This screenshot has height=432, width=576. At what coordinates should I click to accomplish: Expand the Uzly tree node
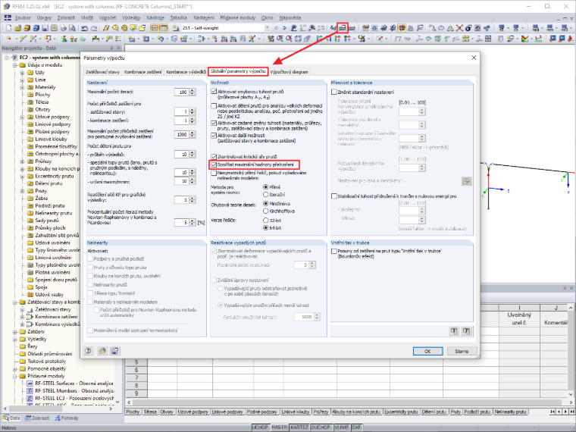pyautogui.click(x=23, y=72)
